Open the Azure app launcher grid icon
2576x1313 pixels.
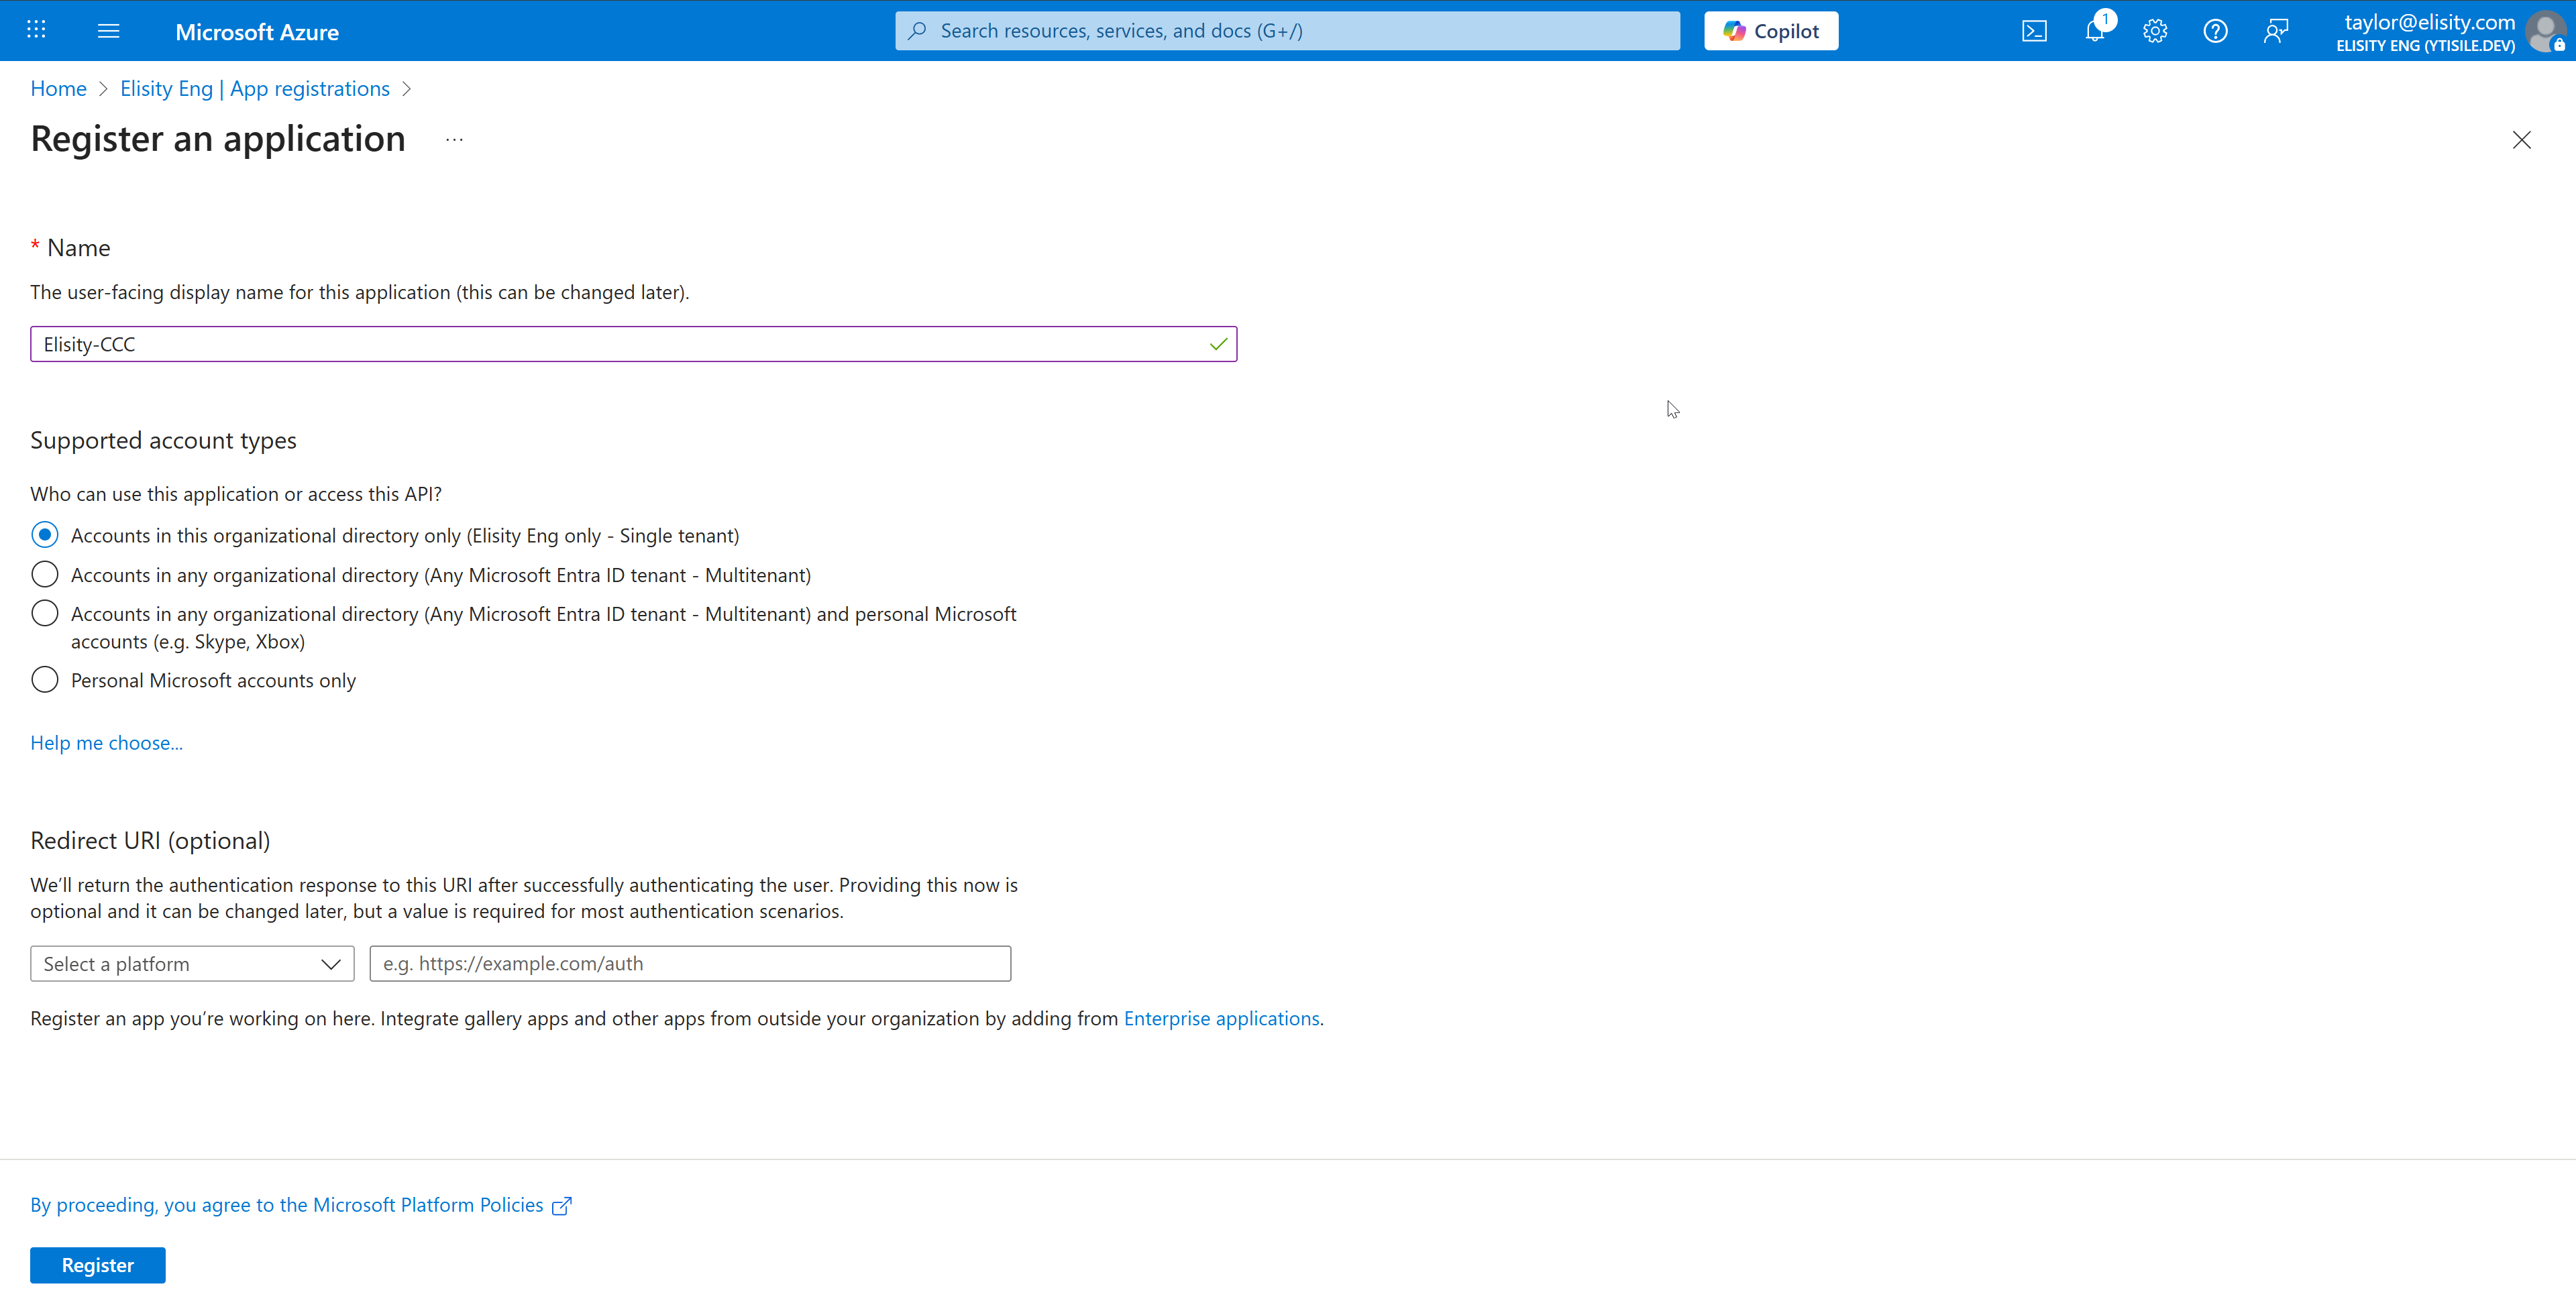(36, 30)
